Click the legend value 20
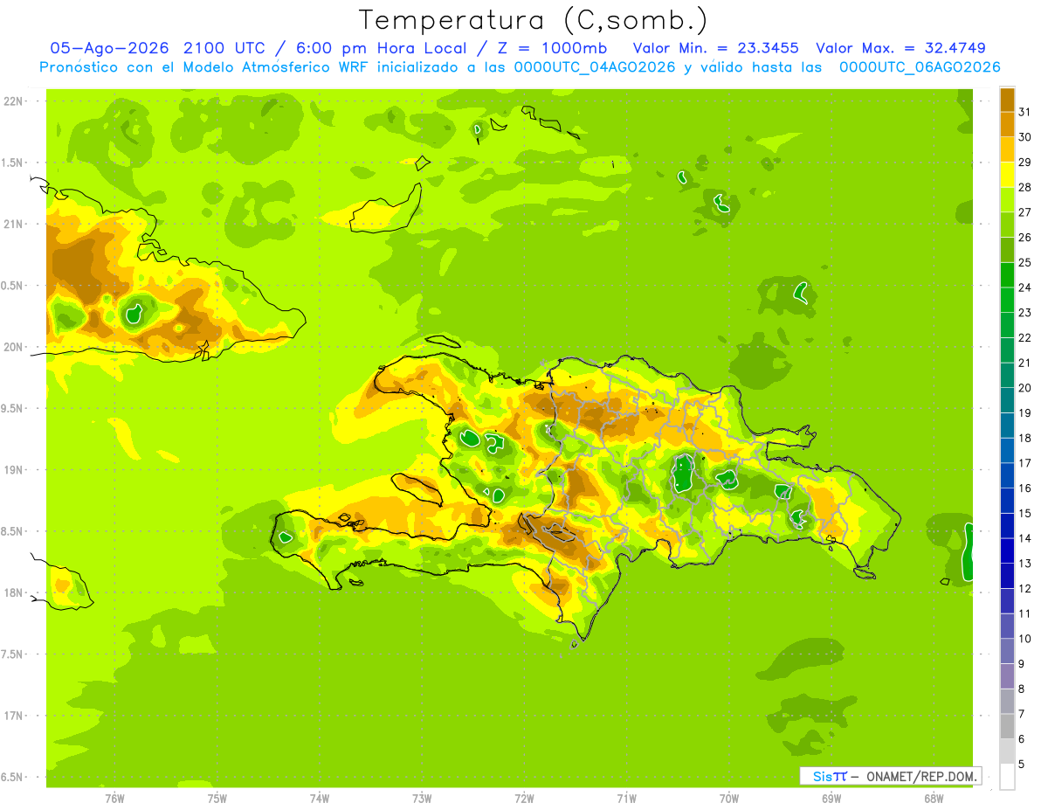1048x810 pixels. click(1025, 388)
